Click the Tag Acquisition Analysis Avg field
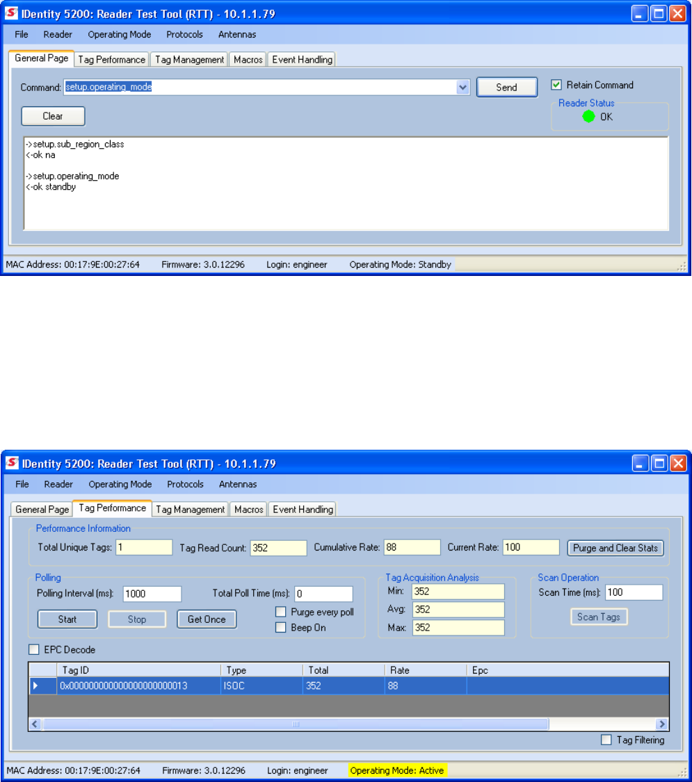Screen dimensions: 692x782 [458, 610]
